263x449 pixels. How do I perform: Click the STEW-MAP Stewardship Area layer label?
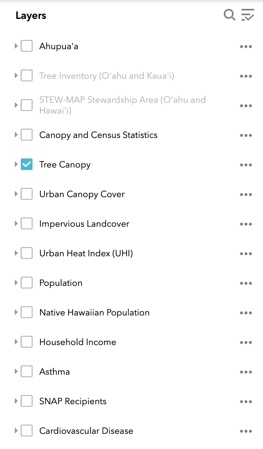[122, 105]
